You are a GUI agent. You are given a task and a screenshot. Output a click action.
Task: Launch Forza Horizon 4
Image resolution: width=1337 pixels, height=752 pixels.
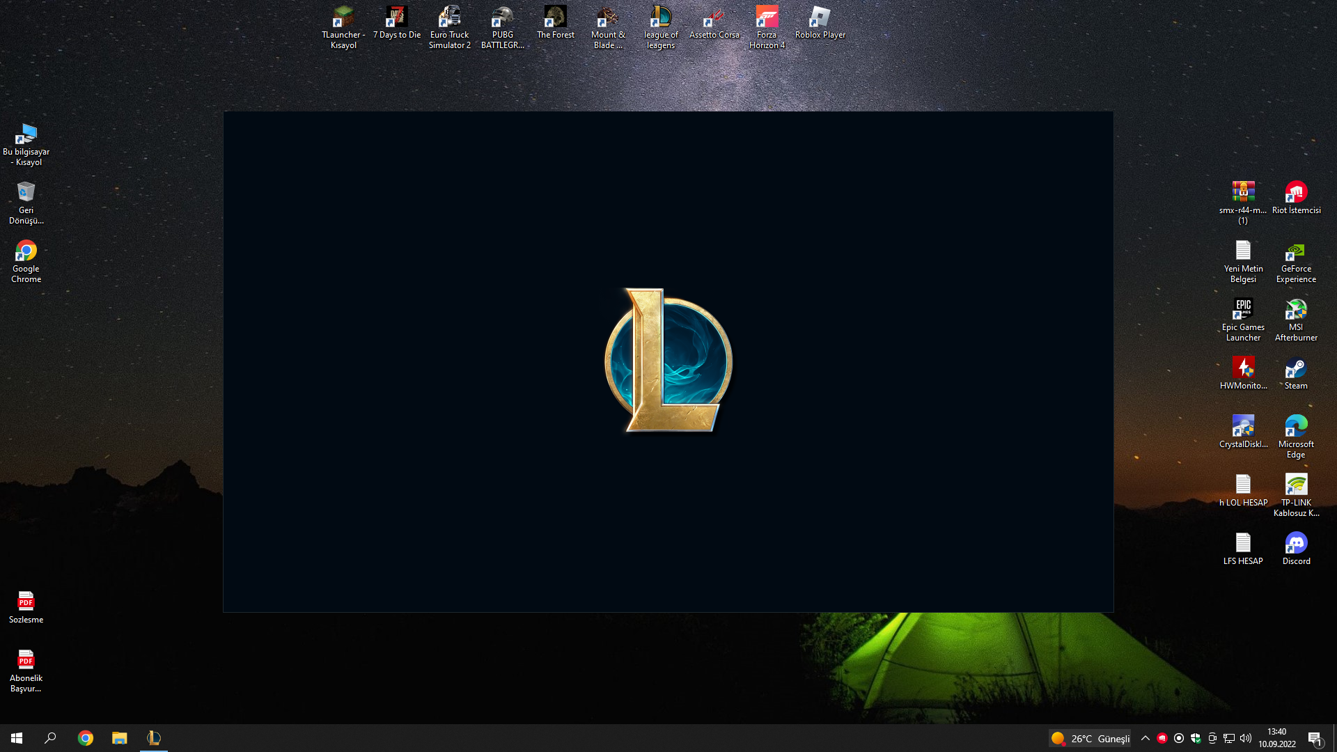(766, 17)
